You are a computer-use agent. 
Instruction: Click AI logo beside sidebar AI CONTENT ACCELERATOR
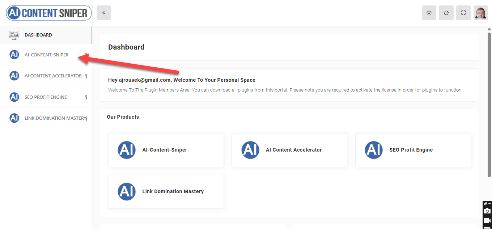point(14,76)
